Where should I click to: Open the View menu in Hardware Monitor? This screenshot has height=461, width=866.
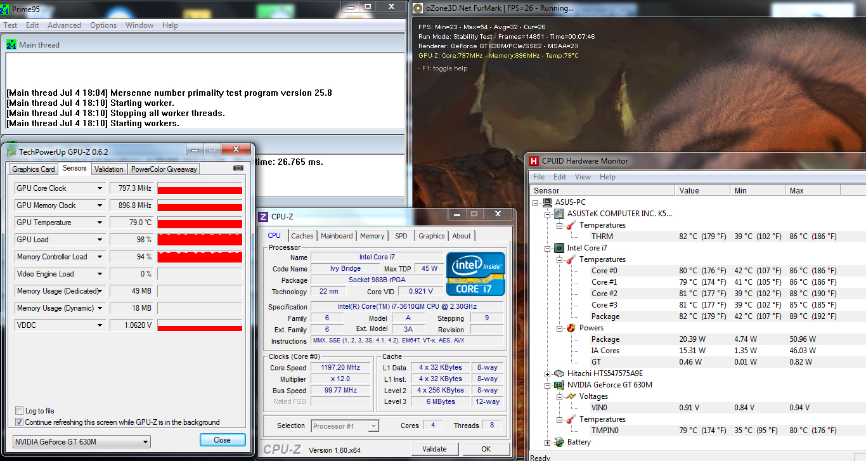583,177
